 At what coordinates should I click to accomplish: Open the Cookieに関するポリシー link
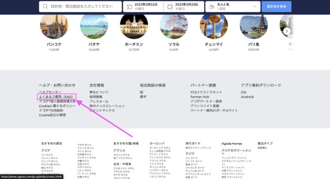[x=57, y=106]
